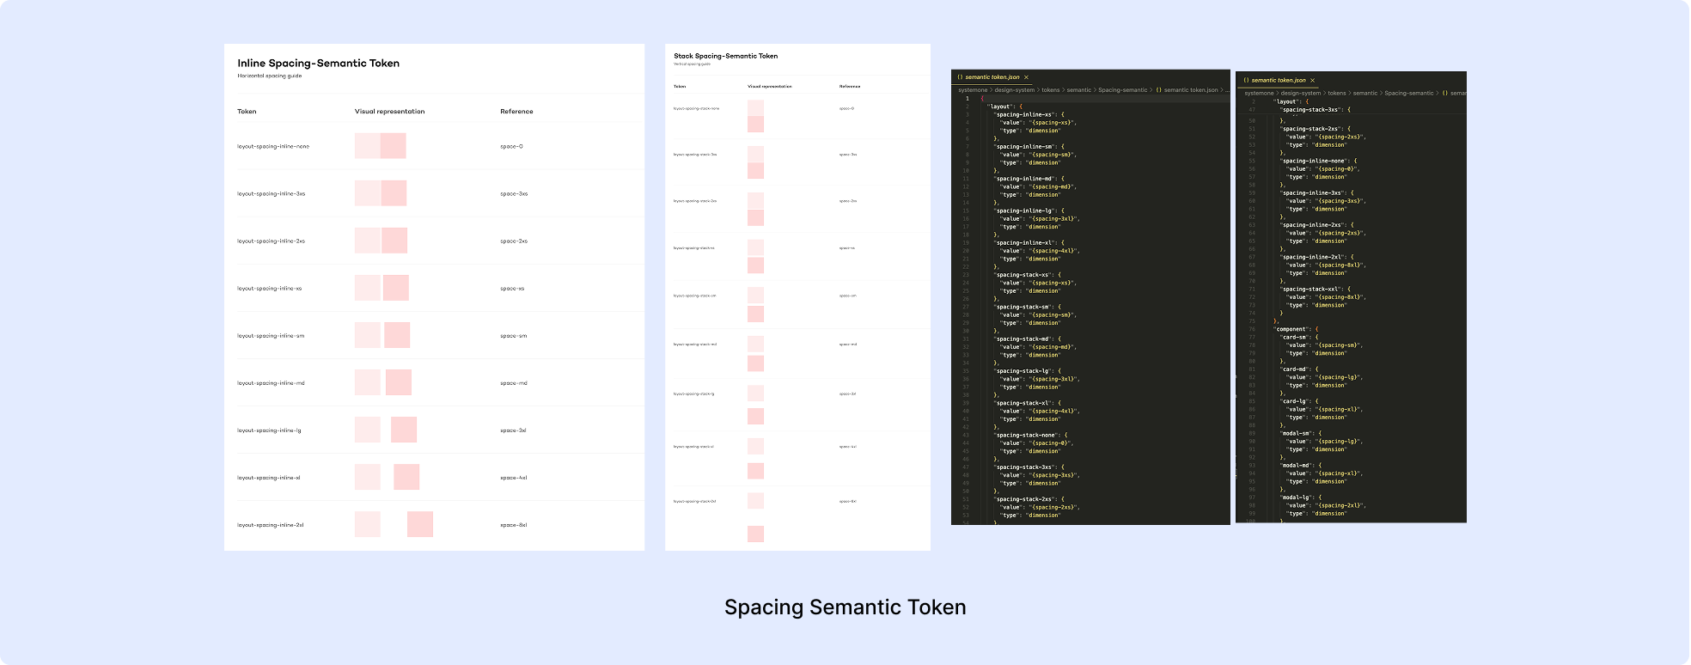This screenshot has width=1691, height=665.
Task: Click the space-8xl reference in the inline table
Action: tap(513, 525)
